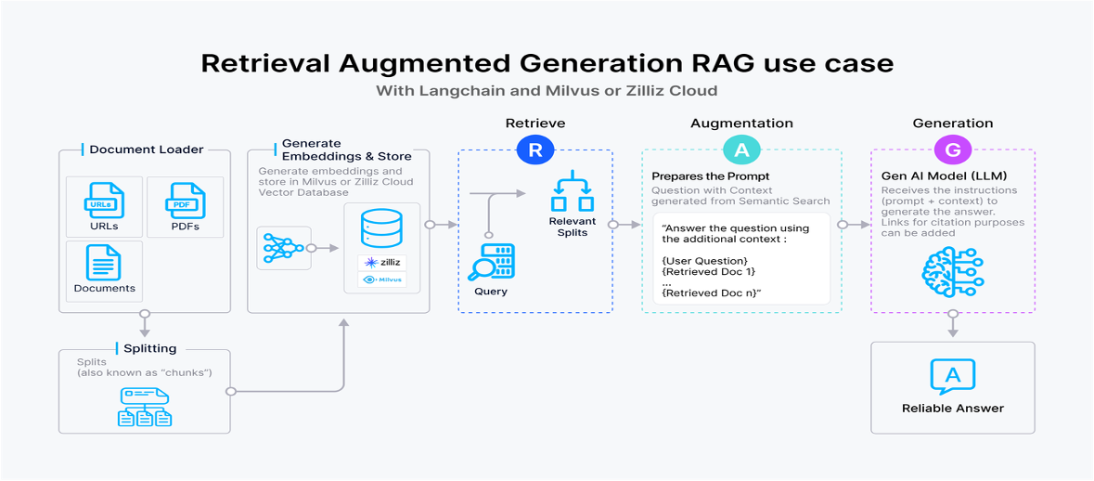Click the Milvus logo label
This screenshot has height=481, width=1094.
(x=381, y=279)
